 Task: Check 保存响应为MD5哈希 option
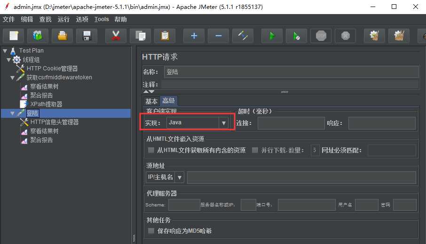(151, 231)
